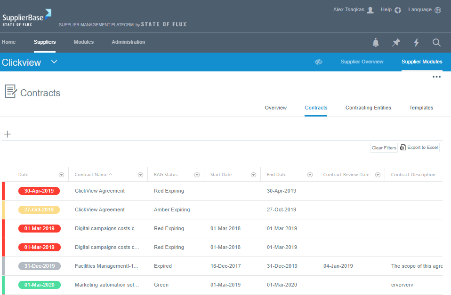Open the lightning bolt quick actions icon
Image resolution: width=451 pixels, height=295 pixels.
416,43
